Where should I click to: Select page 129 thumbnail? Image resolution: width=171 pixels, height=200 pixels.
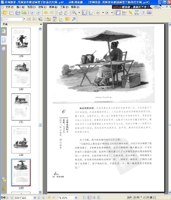(x=21, y=41)
